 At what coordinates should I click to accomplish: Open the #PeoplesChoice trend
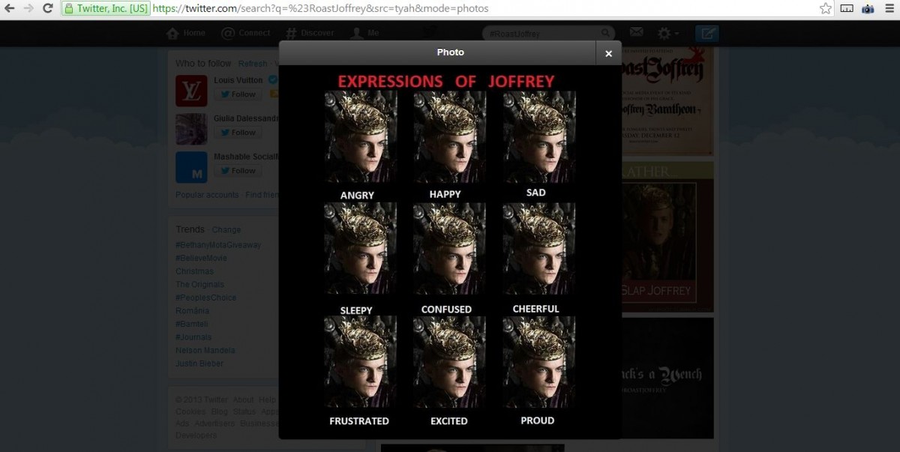[x=205, y=298]
